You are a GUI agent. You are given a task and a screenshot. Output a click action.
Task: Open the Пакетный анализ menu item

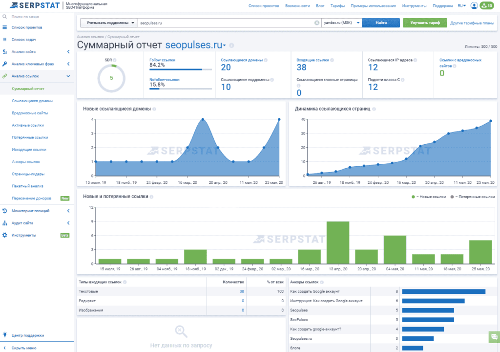27,186
